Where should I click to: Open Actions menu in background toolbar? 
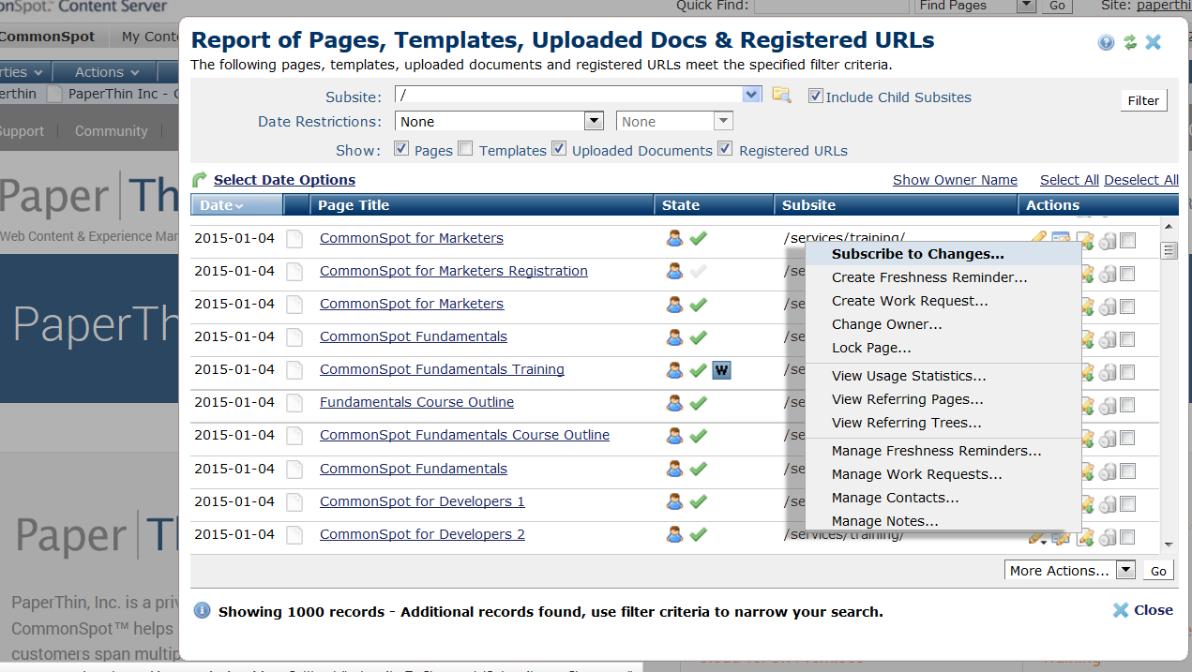click(107, 71)
